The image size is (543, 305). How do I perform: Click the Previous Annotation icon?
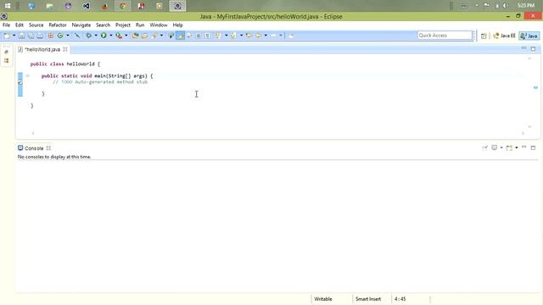(233, 36)
